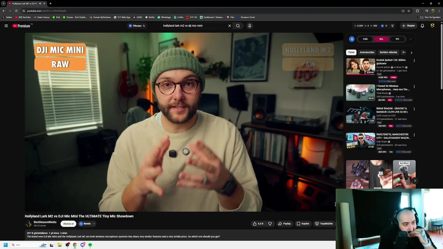443x249 pixels.
Task: Select the 17.1 stats pill
Action: pos(397,39)
